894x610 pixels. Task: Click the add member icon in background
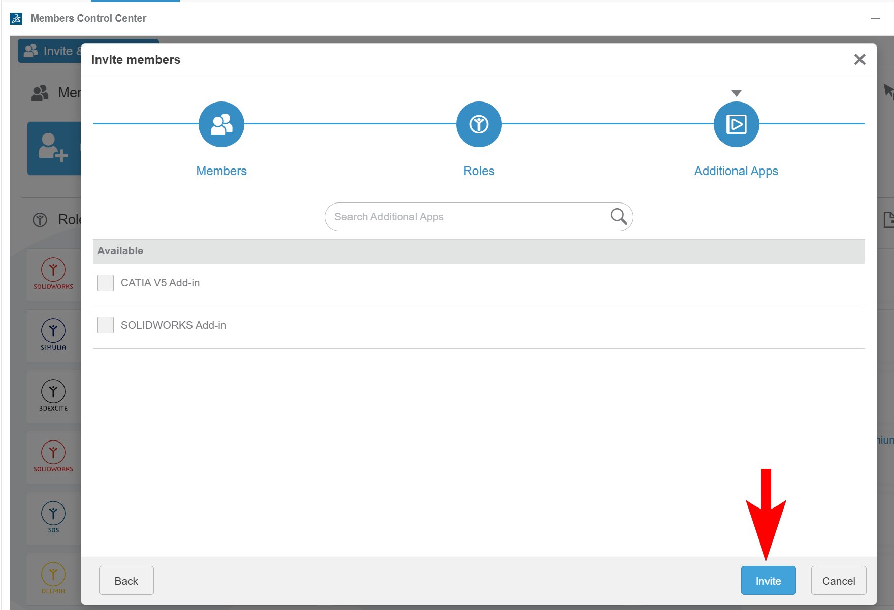53,148
